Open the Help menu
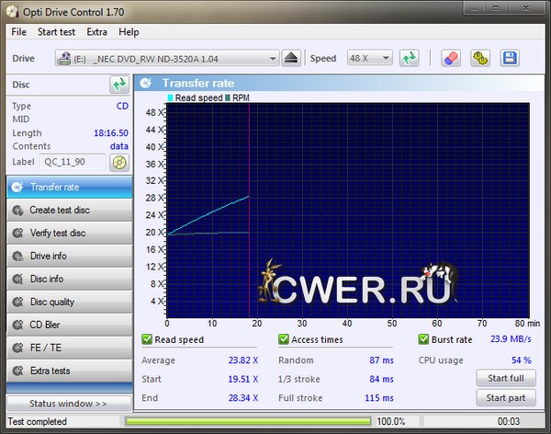The width and height of the screenshot is (551, 434). click(x=129, y=32)
